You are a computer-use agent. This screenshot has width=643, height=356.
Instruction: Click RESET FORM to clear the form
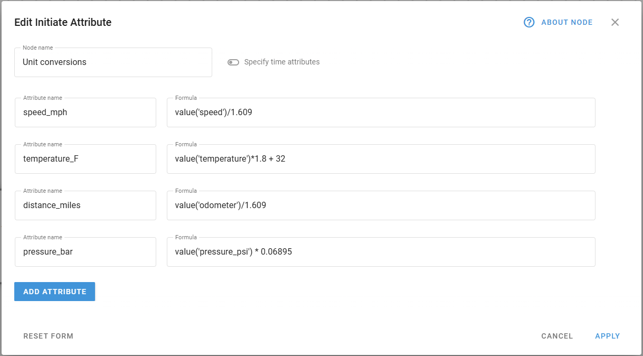point(48,336)
